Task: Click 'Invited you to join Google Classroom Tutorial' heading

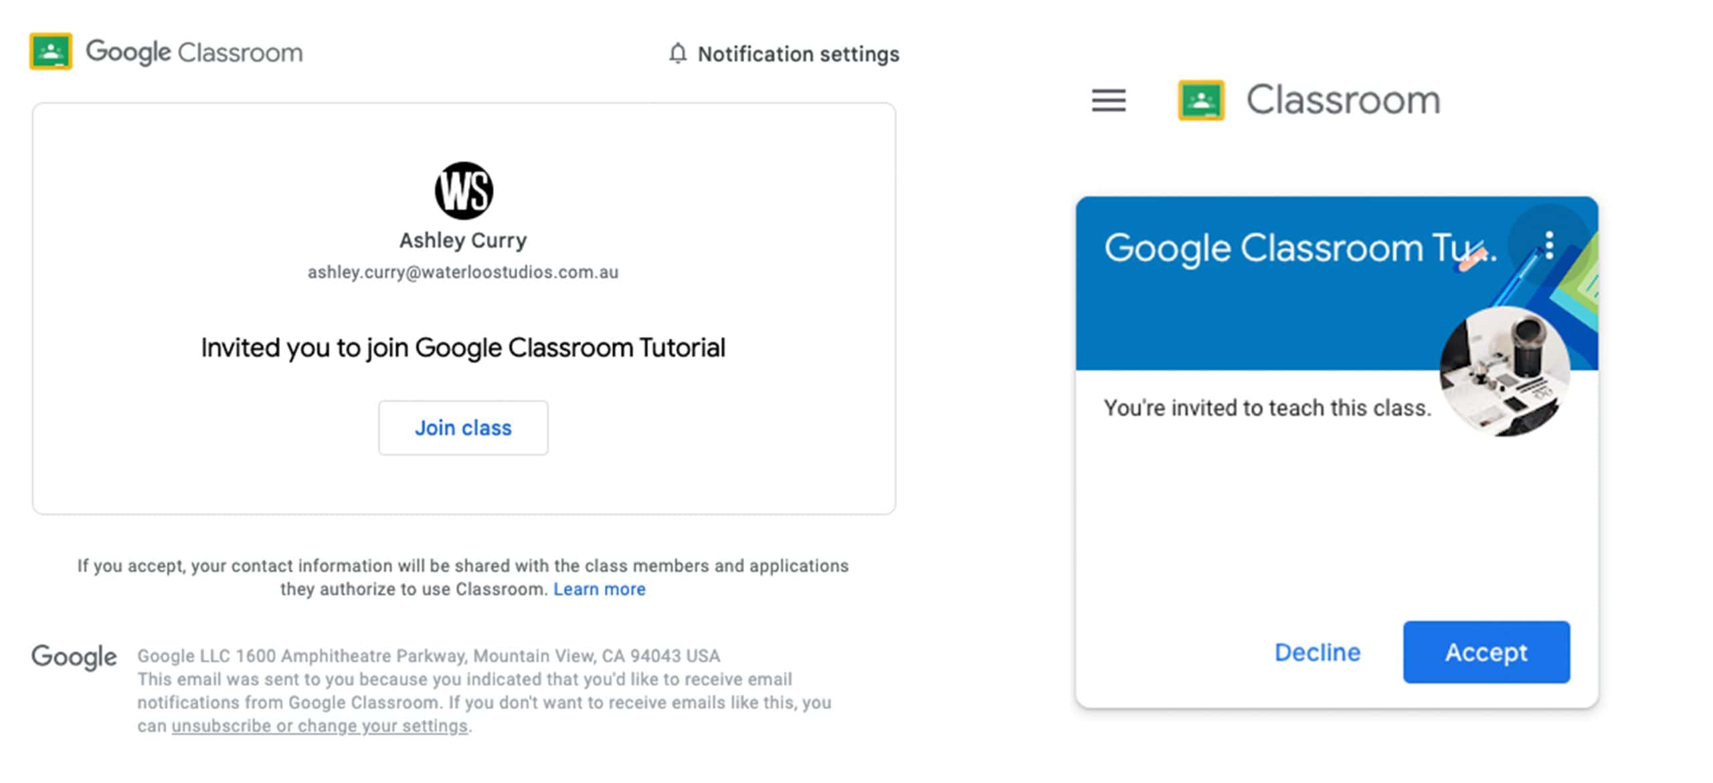Action: click(463, 348)
